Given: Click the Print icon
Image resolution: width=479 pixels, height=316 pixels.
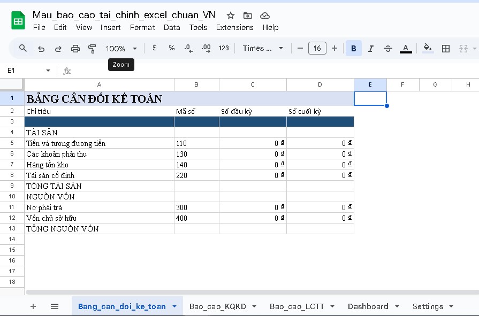Looking at the screenshot, I should 74,48.
